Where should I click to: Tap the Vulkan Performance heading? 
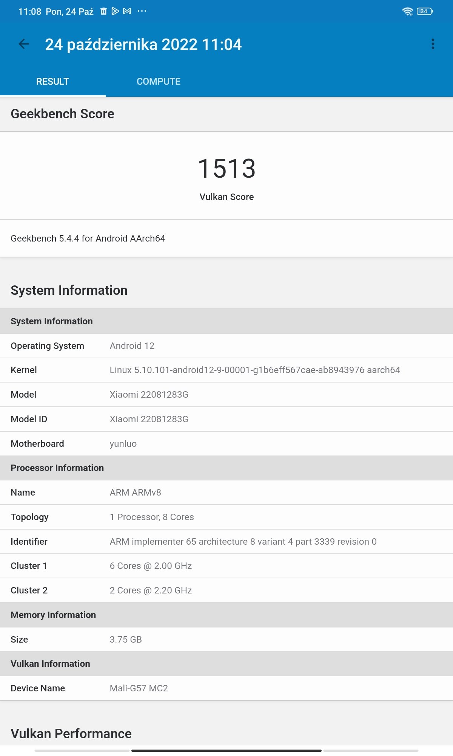pos(71,734)
